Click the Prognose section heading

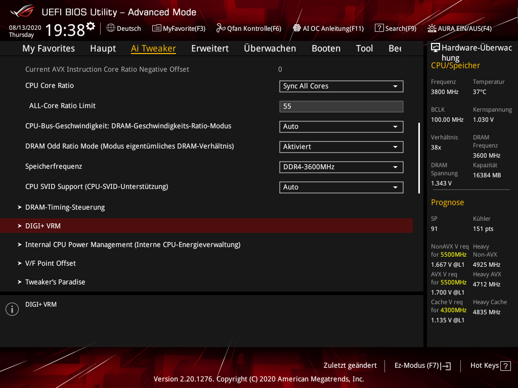(447, 202)
